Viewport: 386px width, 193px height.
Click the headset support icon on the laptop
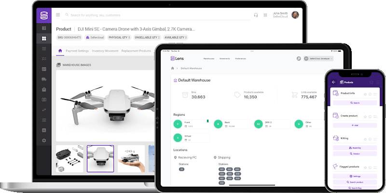(x=256, y=15)
